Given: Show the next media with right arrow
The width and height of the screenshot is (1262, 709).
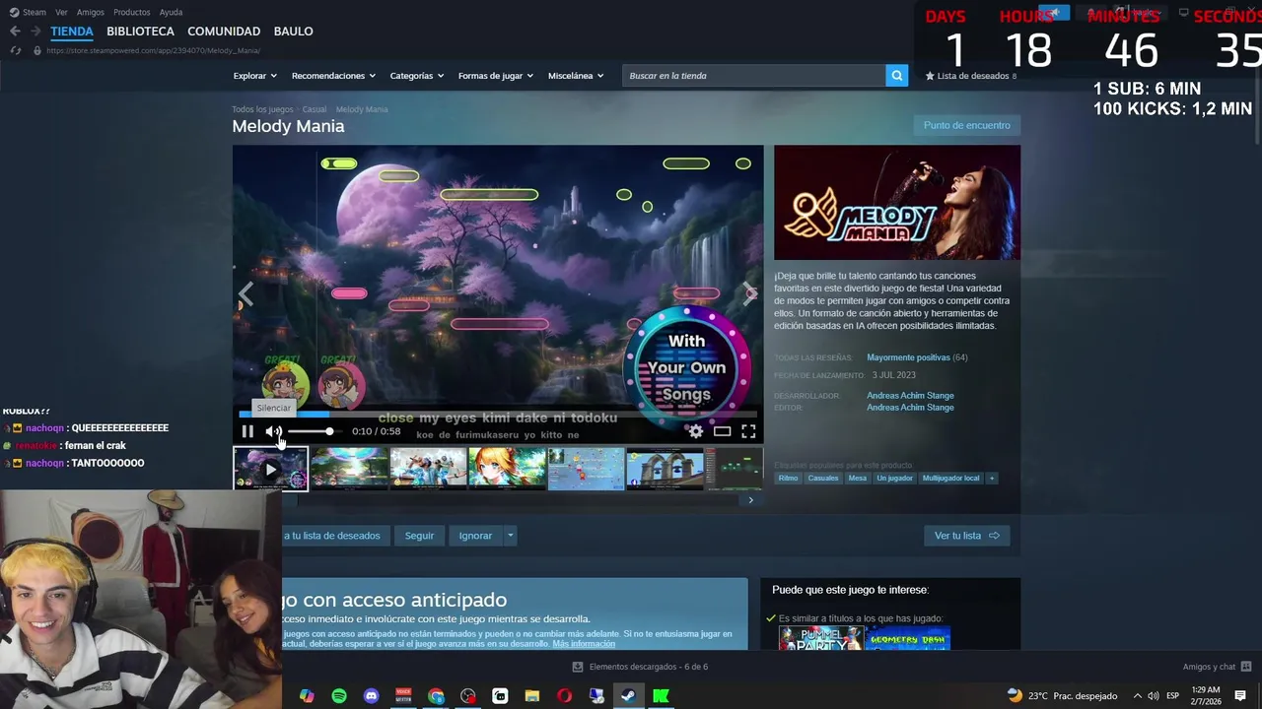Looking at the screenshot, I should [750, 293].
